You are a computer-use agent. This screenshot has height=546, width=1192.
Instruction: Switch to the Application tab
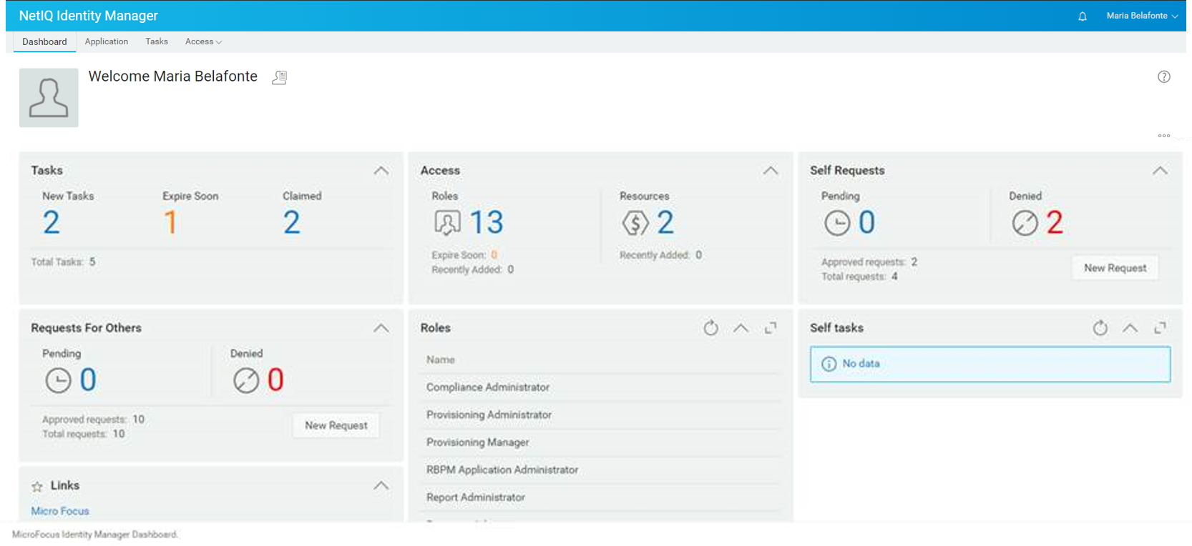pyautogui.click(x=107, y=41)
